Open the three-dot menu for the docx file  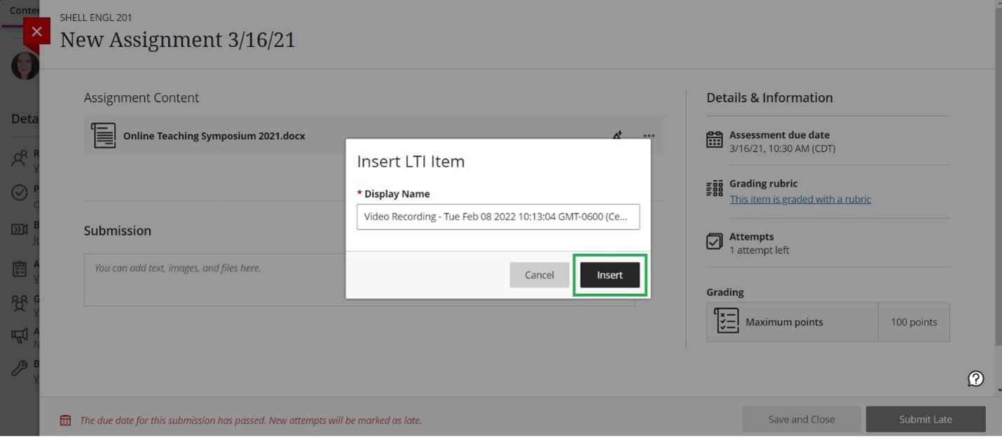coord(649,136)
